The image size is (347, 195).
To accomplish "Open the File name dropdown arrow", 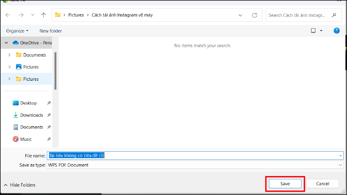I will tap(340, 155).
